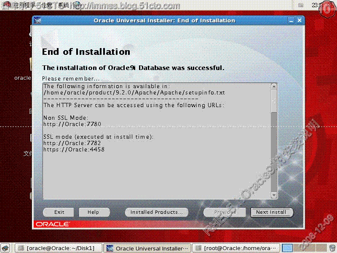Open the 应用程序 menu in top panel
This screenshot has width=337, height=253.
24,5
